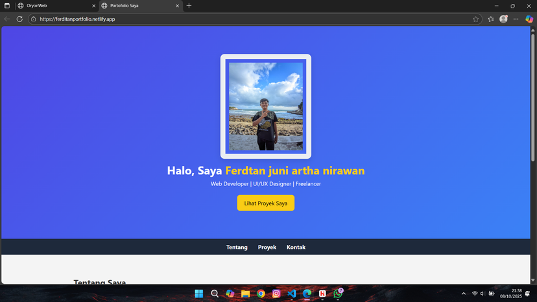Launch Copilot from the taskbar
The image size is (537, 302).
coord(230,294)
